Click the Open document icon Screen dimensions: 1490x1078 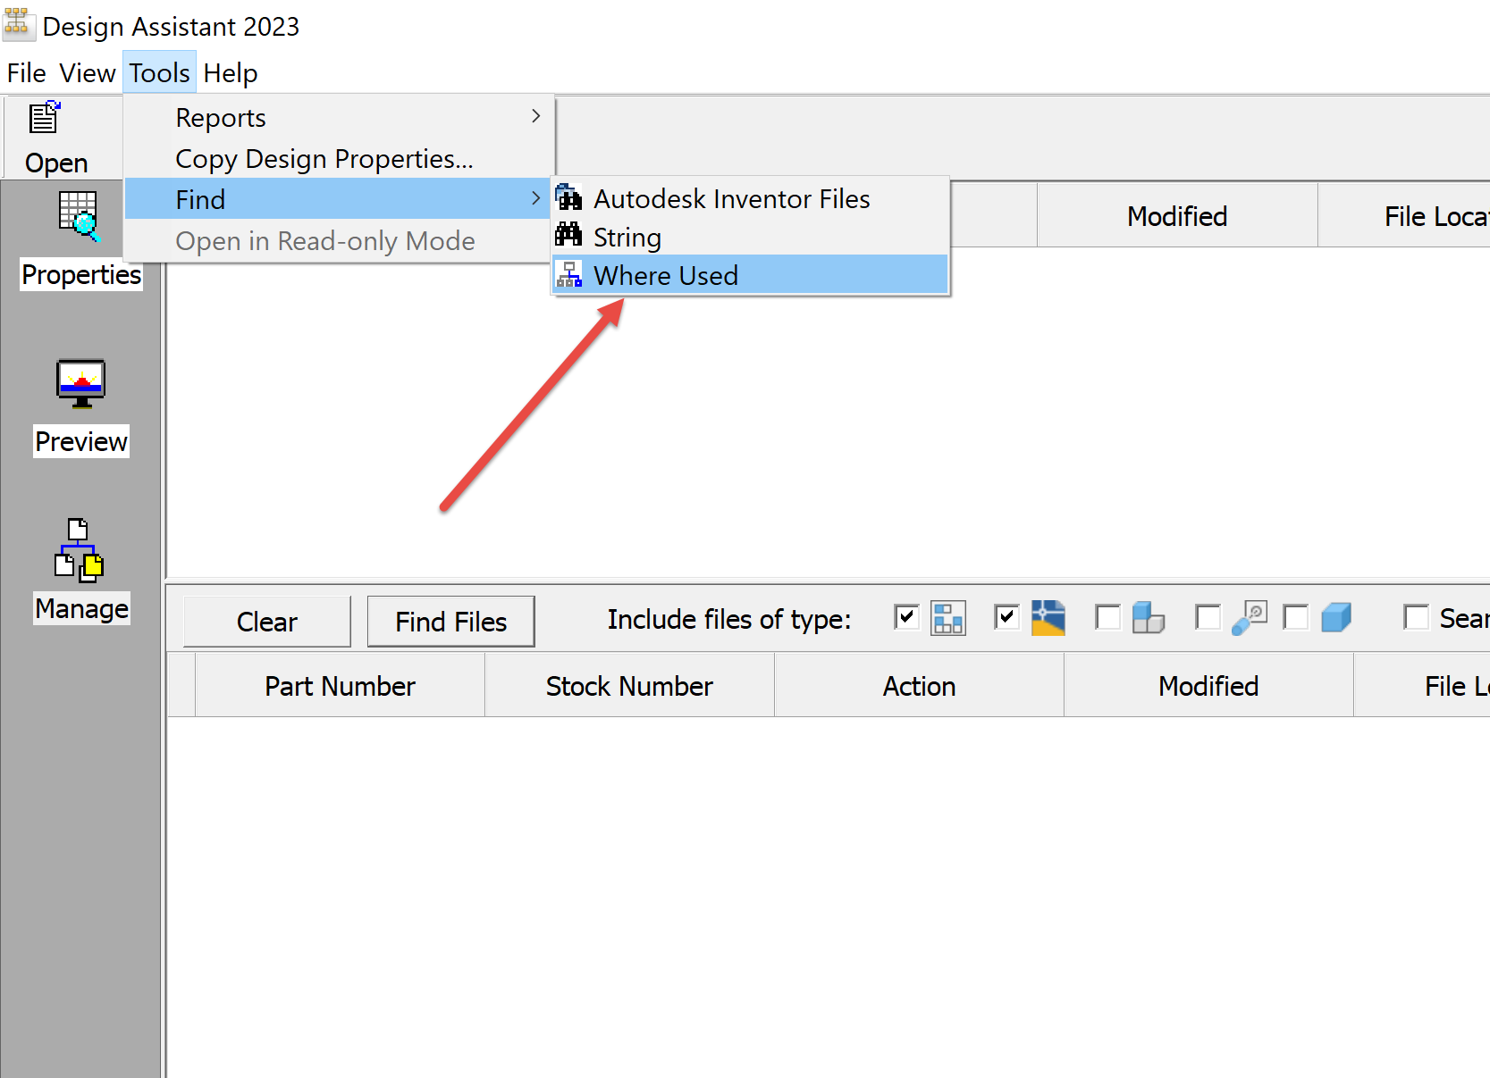45,118
